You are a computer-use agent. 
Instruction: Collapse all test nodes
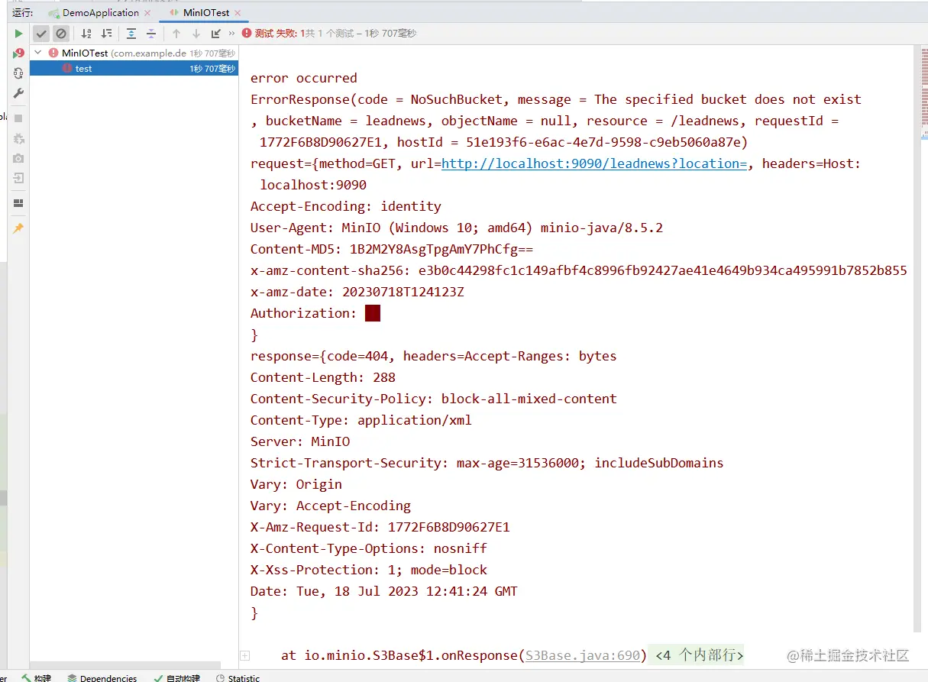coord(151,34)
